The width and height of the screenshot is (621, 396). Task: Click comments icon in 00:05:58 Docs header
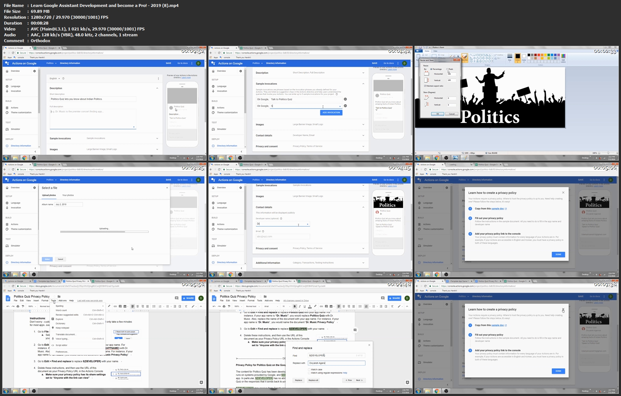(x=176, y=298)
